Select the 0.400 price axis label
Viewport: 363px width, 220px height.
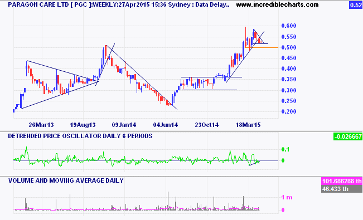(289, 69)
